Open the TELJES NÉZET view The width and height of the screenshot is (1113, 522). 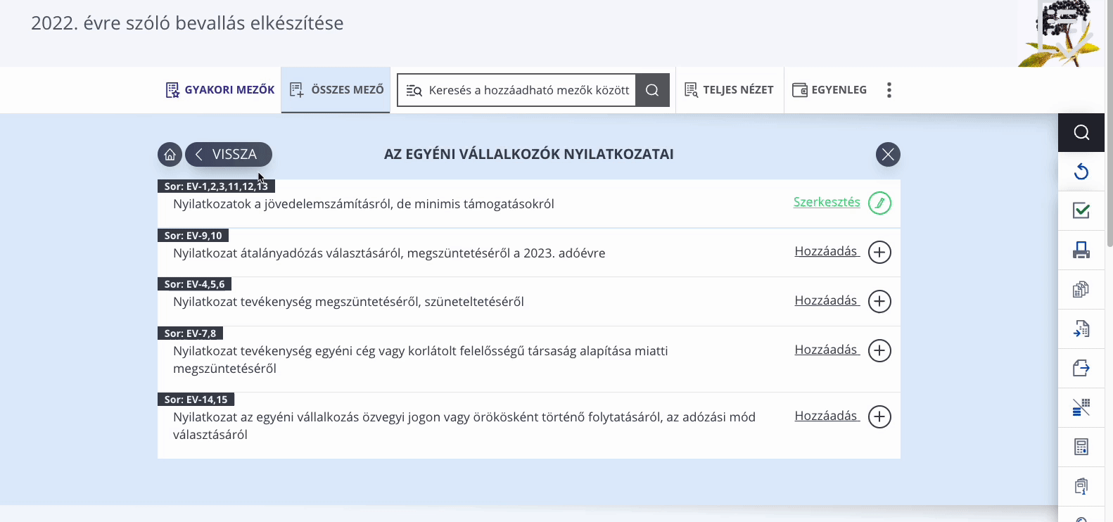click(x=730, y=90)
